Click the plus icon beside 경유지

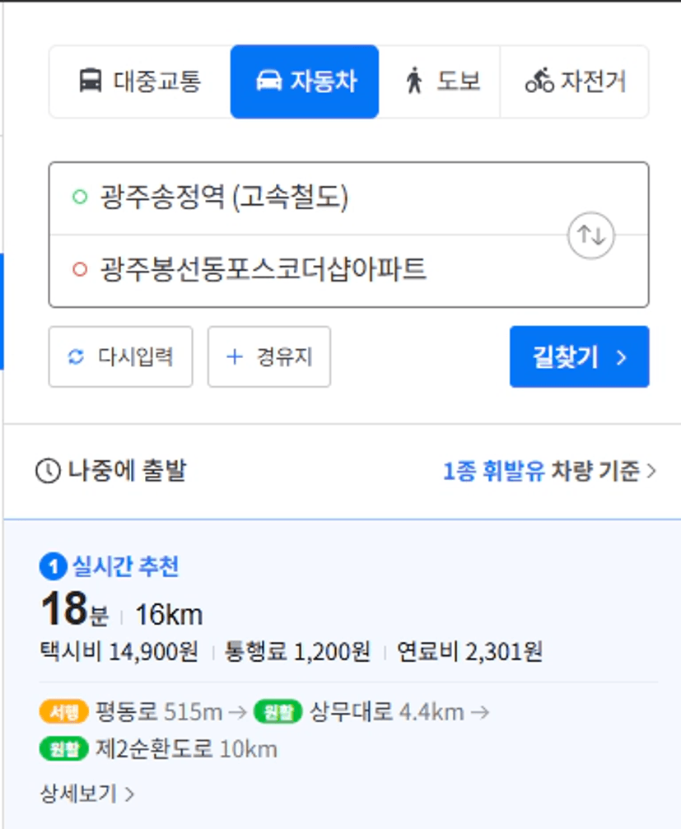click(234, 356)
